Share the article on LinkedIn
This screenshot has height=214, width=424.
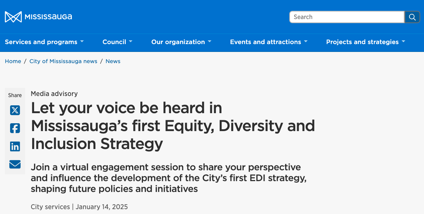click(15, 146)
